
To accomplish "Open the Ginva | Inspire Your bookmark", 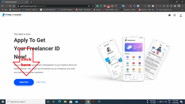I will [x=164, y=10].
